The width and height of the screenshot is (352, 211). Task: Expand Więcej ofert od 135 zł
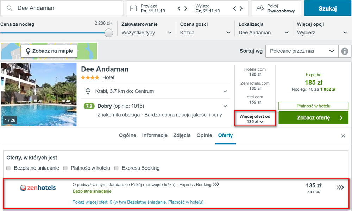tap(255, 119)
